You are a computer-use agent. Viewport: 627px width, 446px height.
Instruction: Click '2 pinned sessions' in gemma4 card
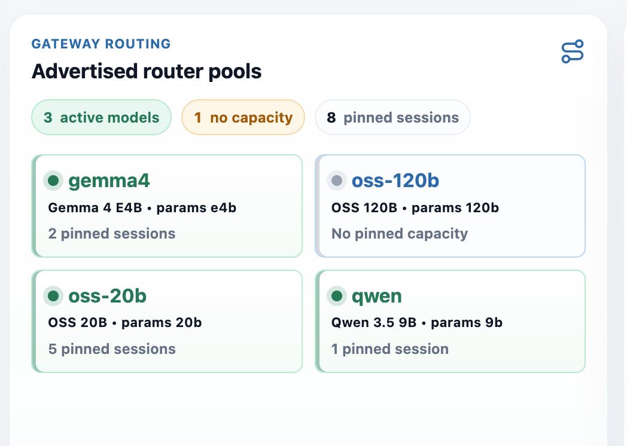click(x=111, y=234)
